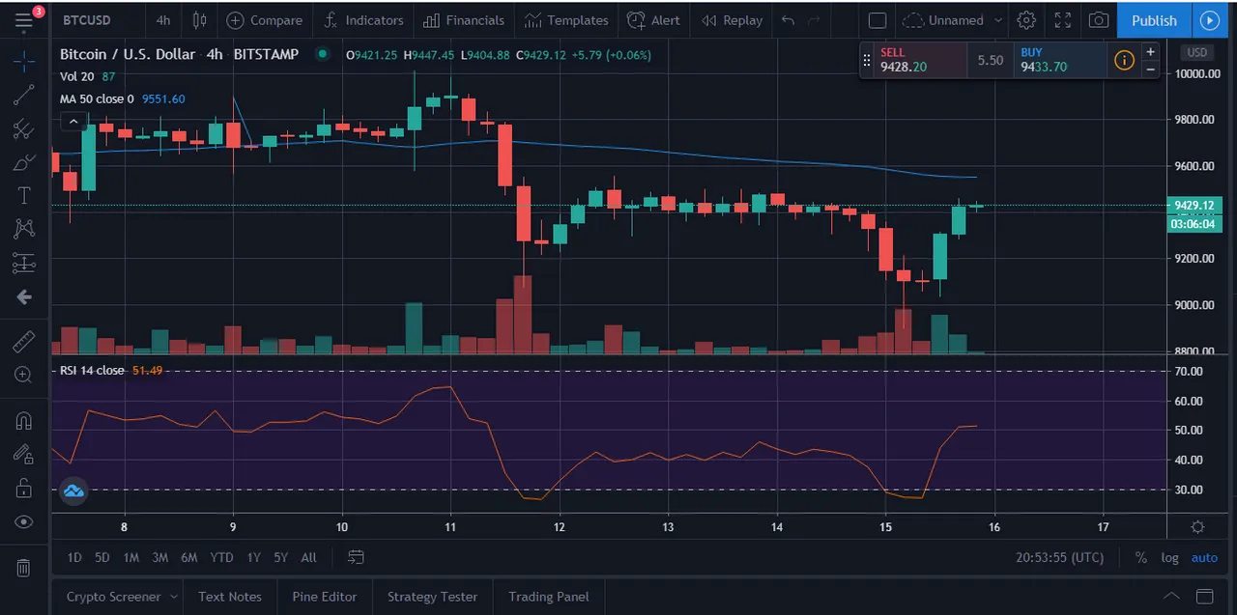The height and width of the screenshot is (615, 1237).
Task: Open the Text Notes tab
Action: 230,597
